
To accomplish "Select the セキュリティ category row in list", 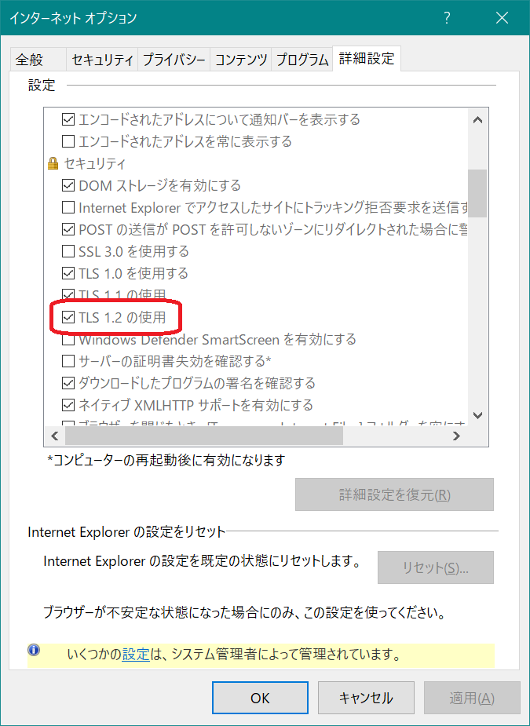I will pos(94,163).
